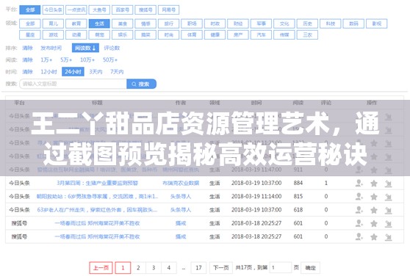The image size is (410, 276).
Task: Star the 朝阳救助站 6岁男孩 article
Action: 374,197
